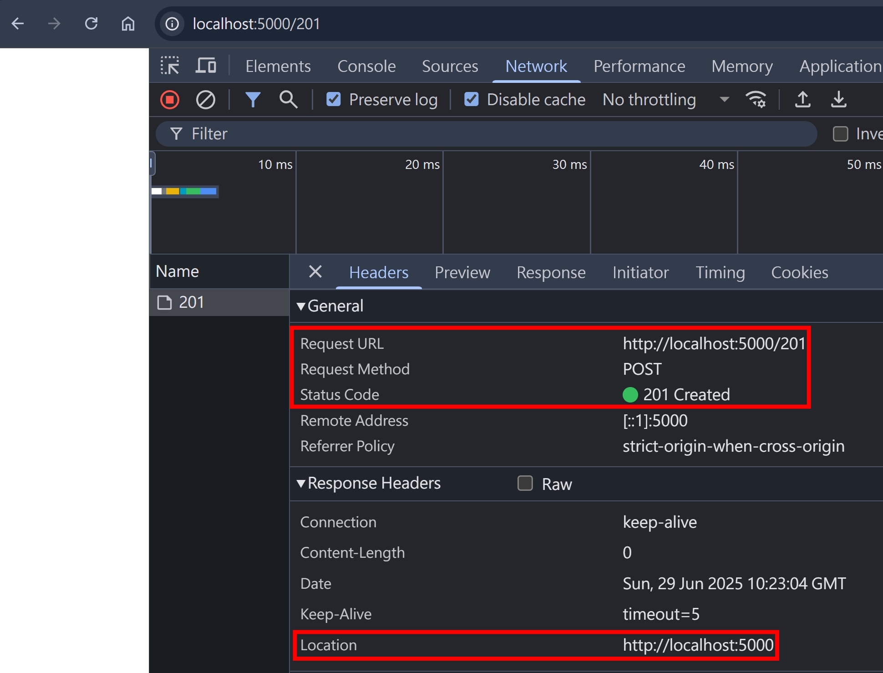Screen dimensions: 883x673
Task: Close the request details pane
Action: [315, 272]
